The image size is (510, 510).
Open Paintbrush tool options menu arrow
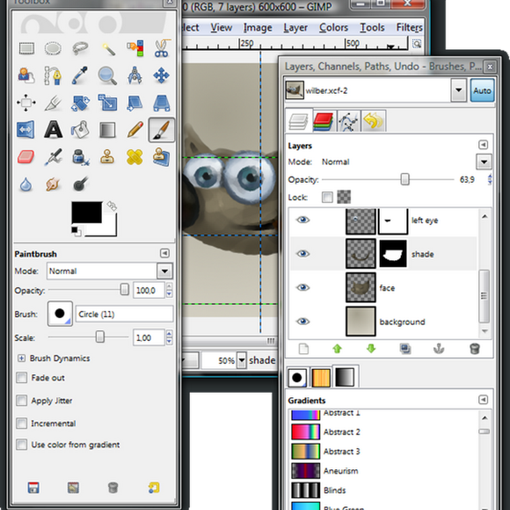(165, 253)
